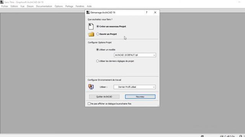The image size is (245, 137).
Task: Click the Configurer Environnement de travail label
Action: point(105,80)
